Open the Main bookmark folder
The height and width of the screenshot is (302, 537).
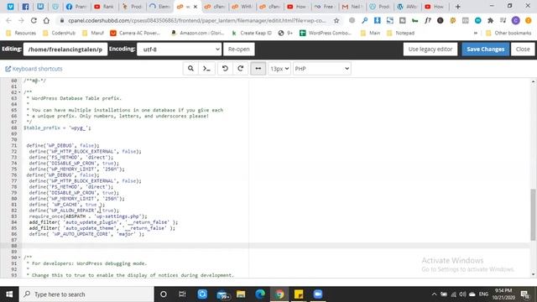click(370, 33)
